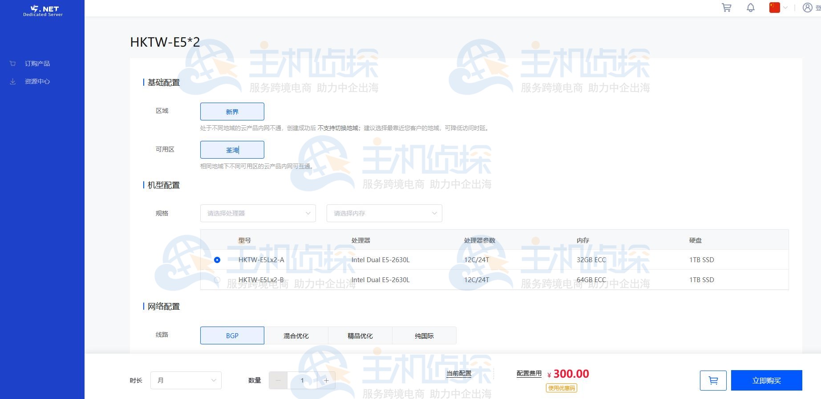Click the quantity number input field
821x399 pixels.
point(302,380)
